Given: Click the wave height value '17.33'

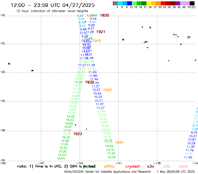Looking at the screenshot, I should (x=111, y=153).
